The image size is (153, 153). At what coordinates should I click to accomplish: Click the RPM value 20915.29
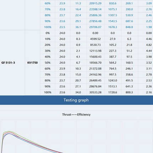(x=95, y=3)
